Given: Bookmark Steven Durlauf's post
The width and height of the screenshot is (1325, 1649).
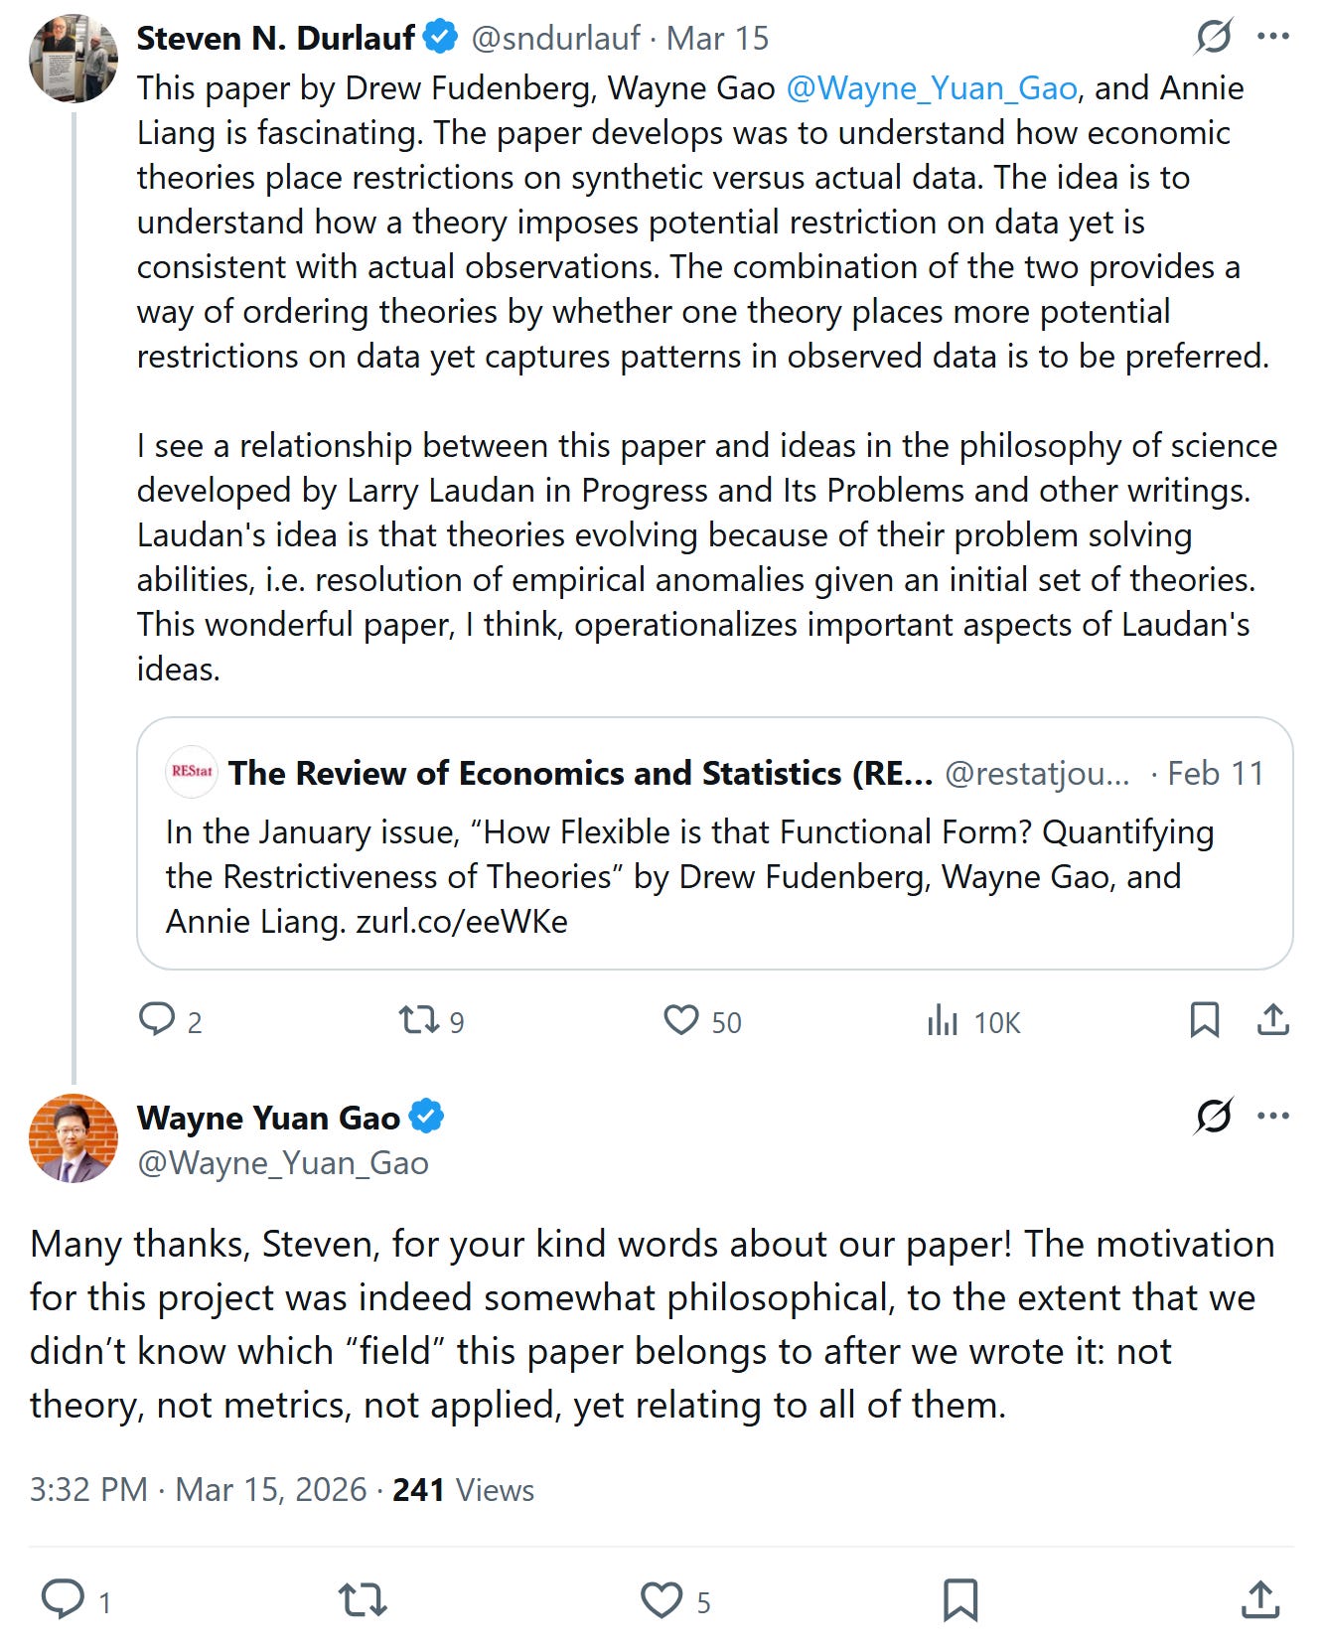Looking at the screenshot, I should click(x=1204, y=1020).
